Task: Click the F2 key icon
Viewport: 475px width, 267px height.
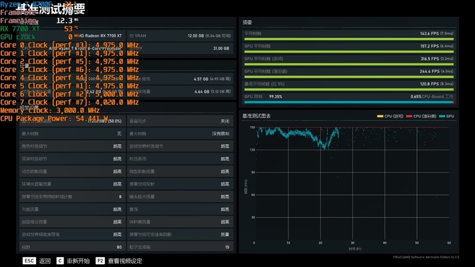Action: coord(100,260)
